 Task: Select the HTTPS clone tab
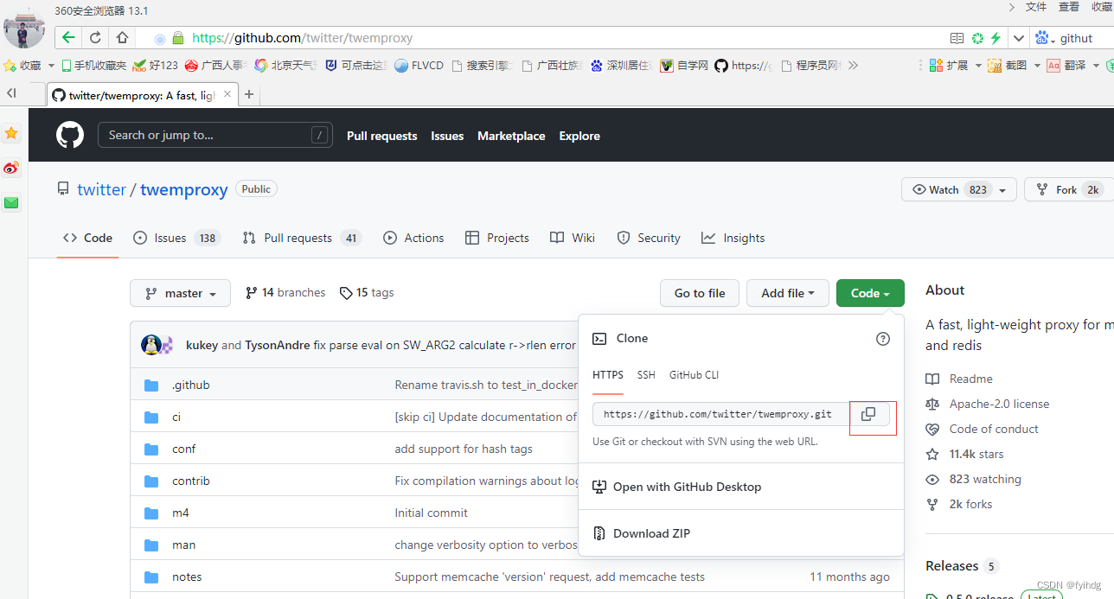point(607,374)
